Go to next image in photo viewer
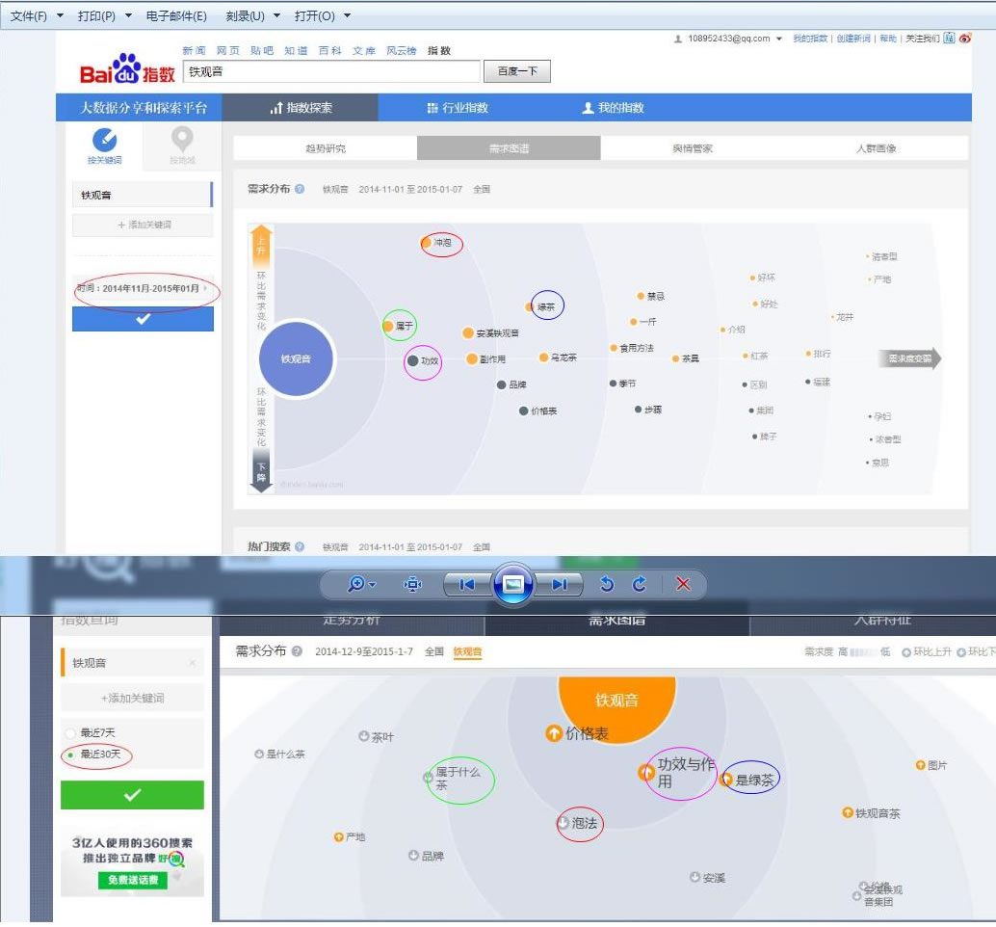 pyautogui.click(x=560, y=584)
